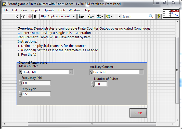The image size is (182, 129).
Task: Click the scroll left arrow
Action: coord(4,124)
